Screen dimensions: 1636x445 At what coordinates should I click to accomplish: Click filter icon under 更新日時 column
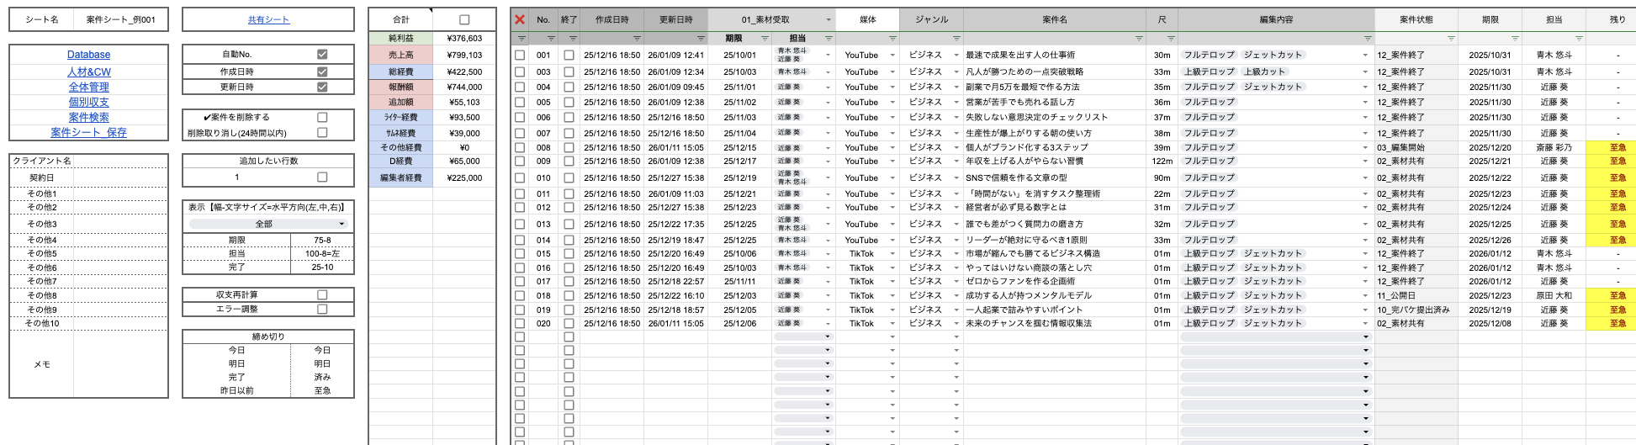click(701, 39)
